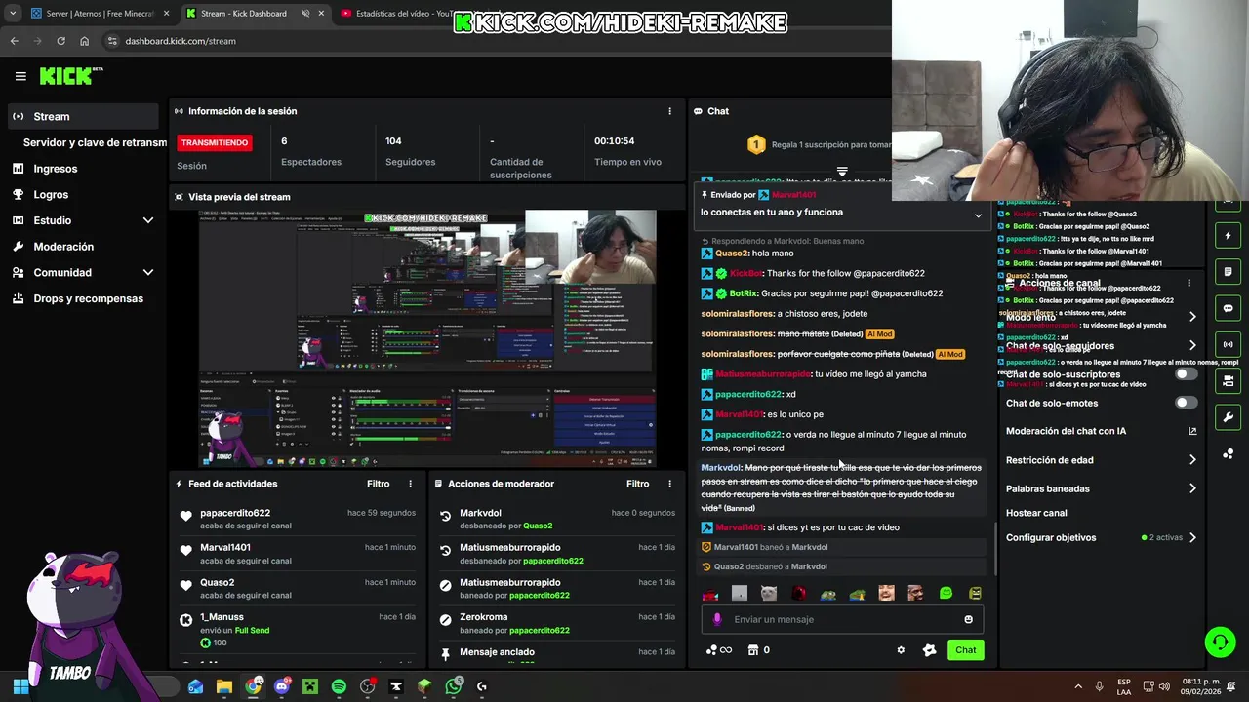
Task: Expand Restricción de edad settings
Action: click(x=1192, y=460)
